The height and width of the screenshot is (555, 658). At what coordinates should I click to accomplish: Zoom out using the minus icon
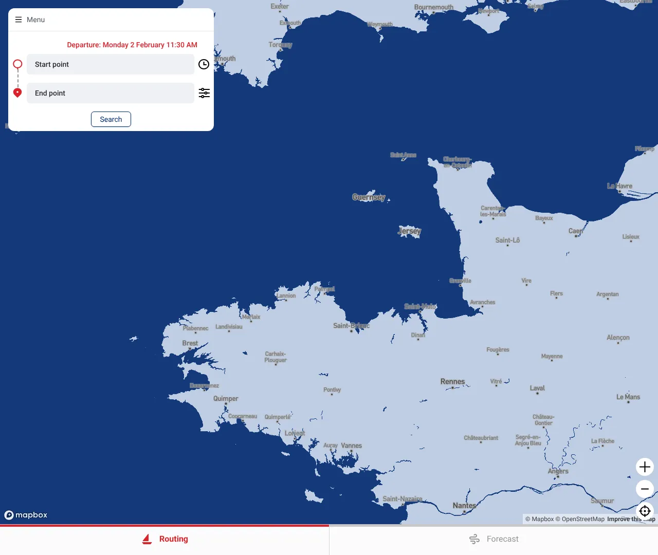pos(645,489)
